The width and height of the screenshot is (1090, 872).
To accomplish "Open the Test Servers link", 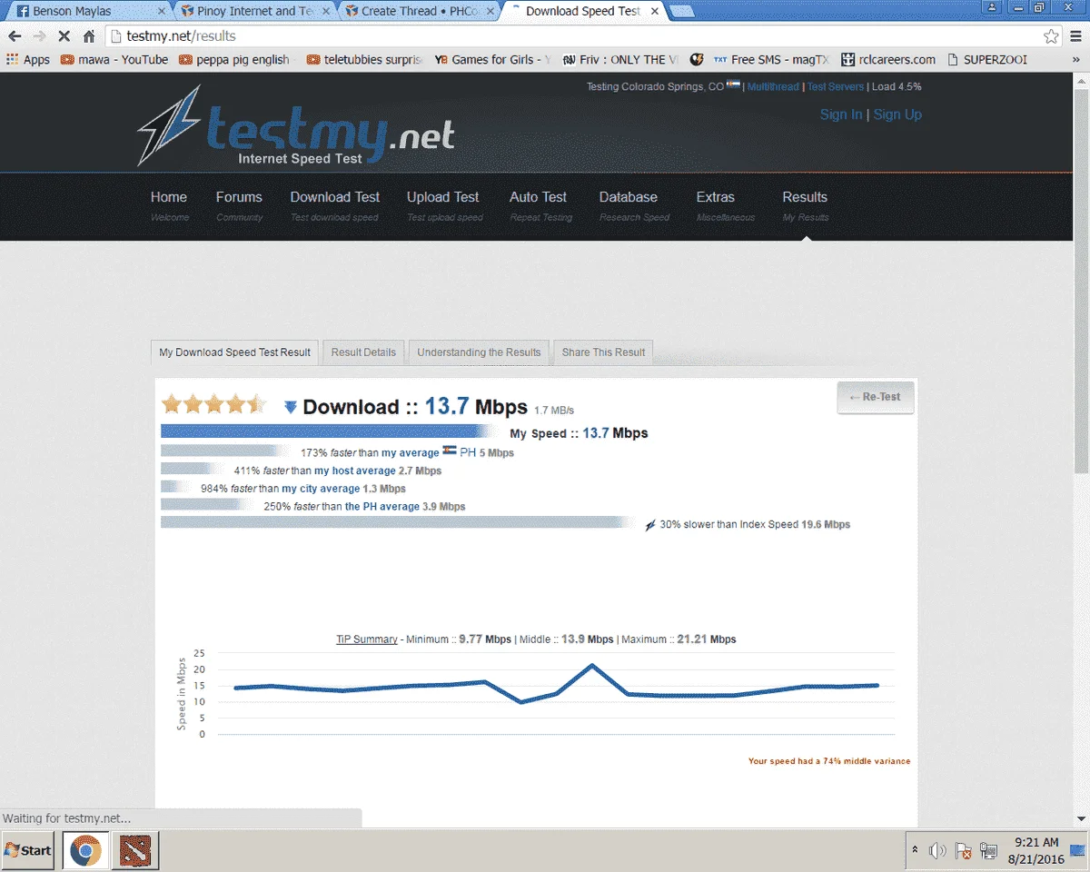I will click(x=836, y=86).
